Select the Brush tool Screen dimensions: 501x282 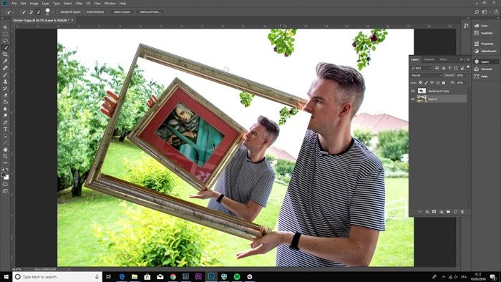5,74
